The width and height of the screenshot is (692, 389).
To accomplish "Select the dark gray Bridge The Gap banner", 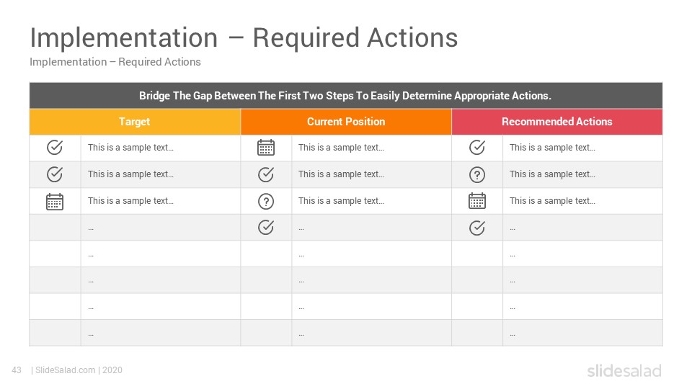I will click(x=346, y=96).
